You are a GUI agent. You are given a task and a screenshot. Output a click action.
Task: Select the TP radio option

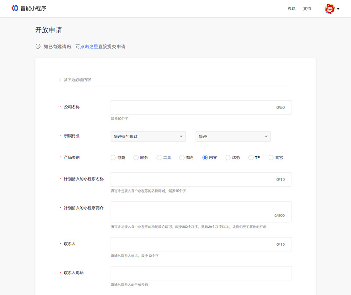[251, 157]
